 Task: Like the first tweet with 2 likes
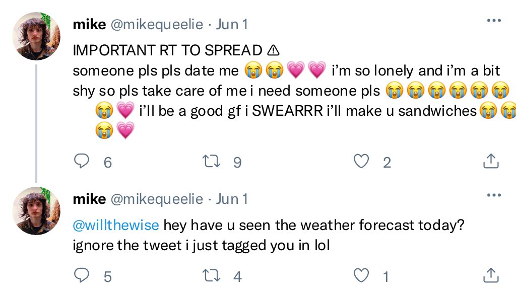tap(361, 161)
